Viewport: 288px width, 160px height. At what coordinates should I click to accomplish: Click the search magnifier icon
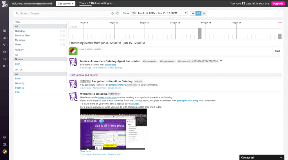tap(17, 13)
